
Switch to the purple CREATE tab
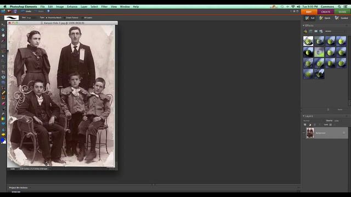click(x=326, y=12)
